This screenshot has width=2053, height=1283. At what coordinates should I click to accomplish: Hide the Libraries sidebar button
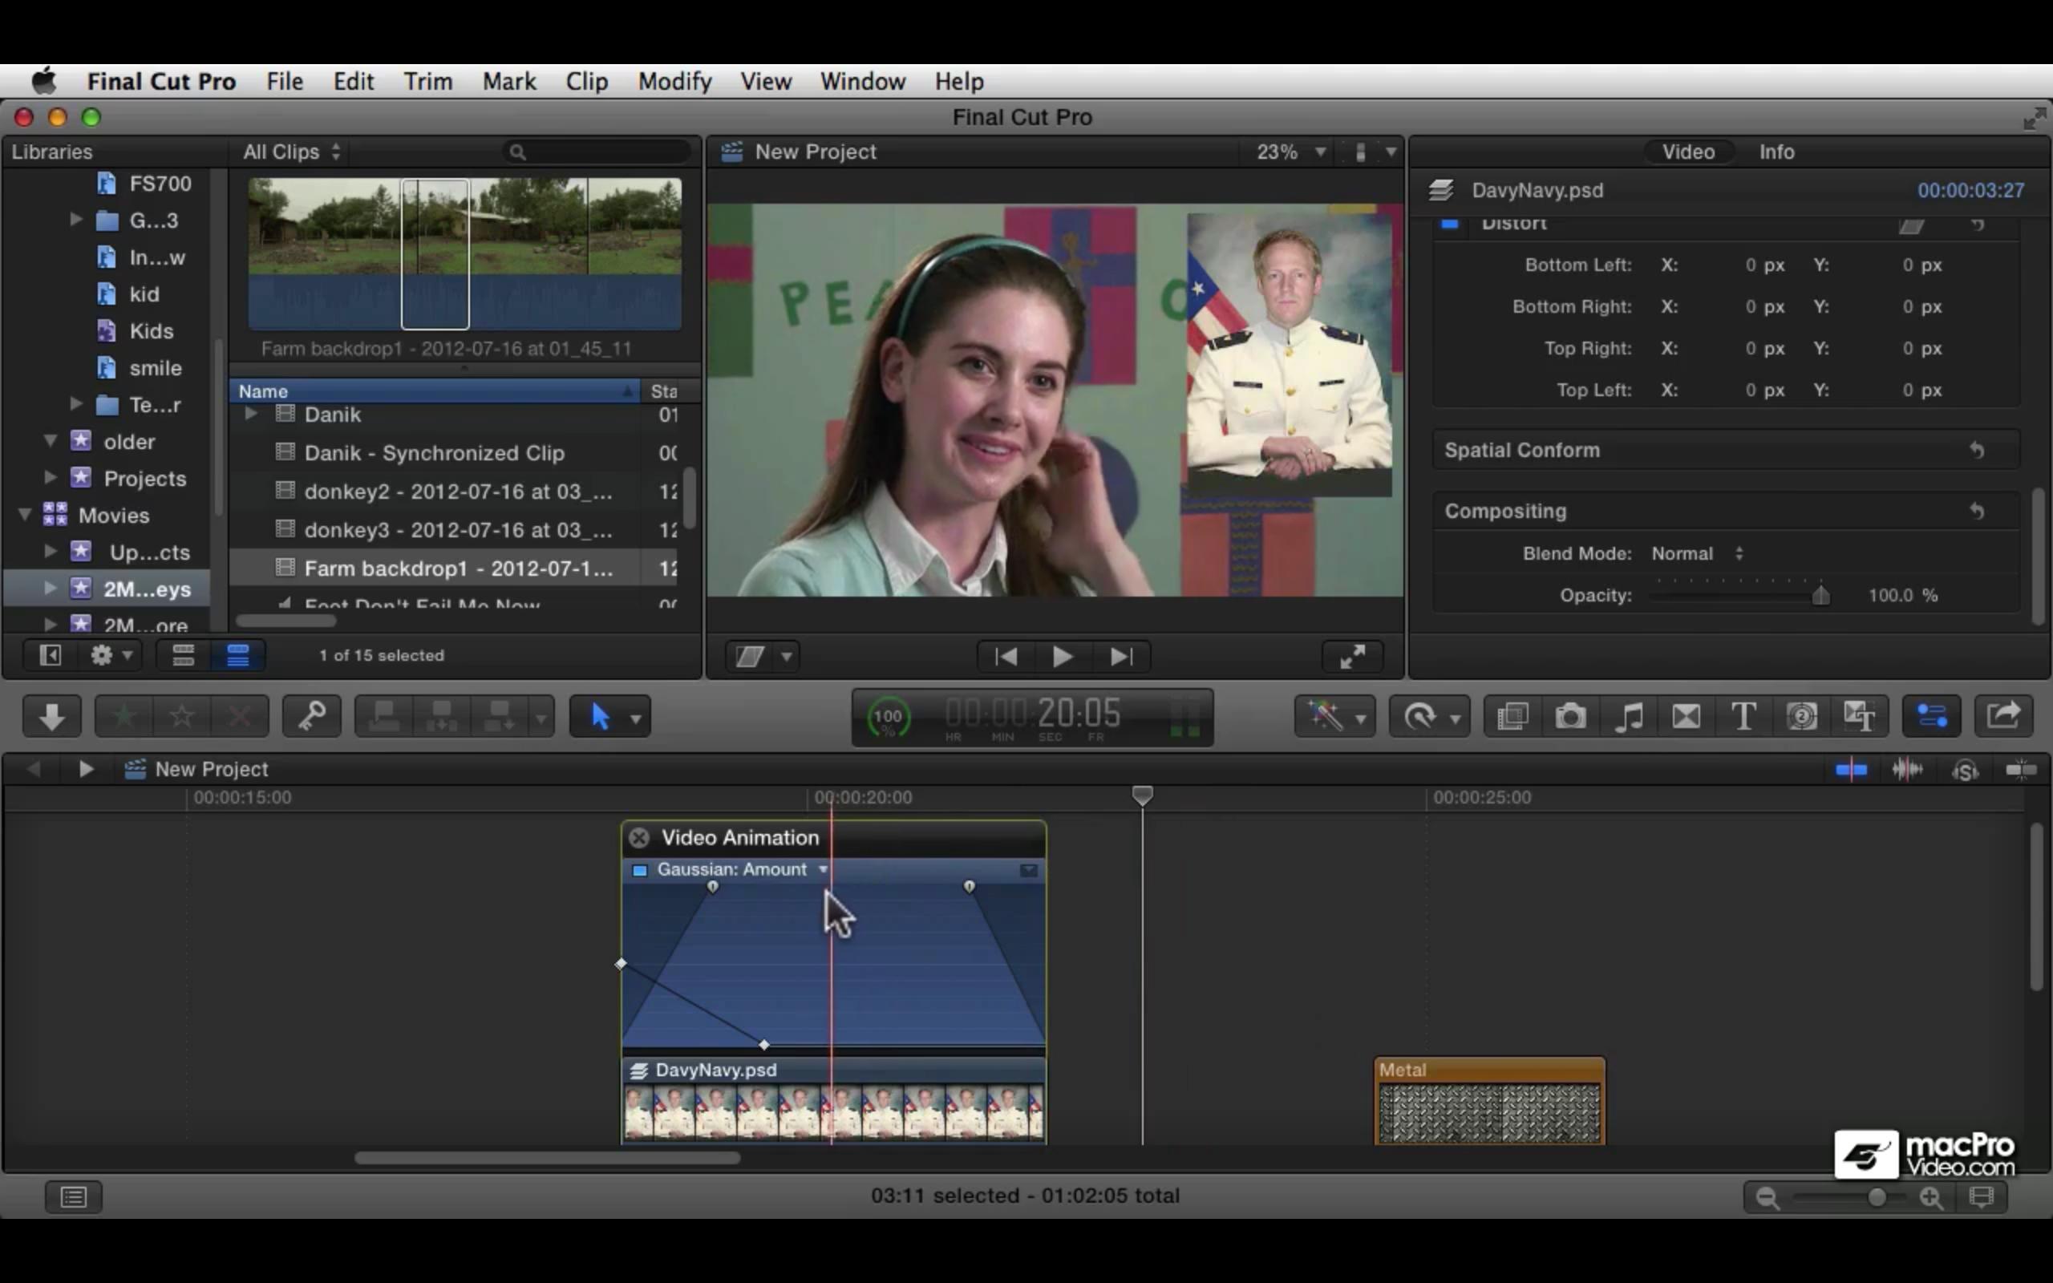[50, 655]
